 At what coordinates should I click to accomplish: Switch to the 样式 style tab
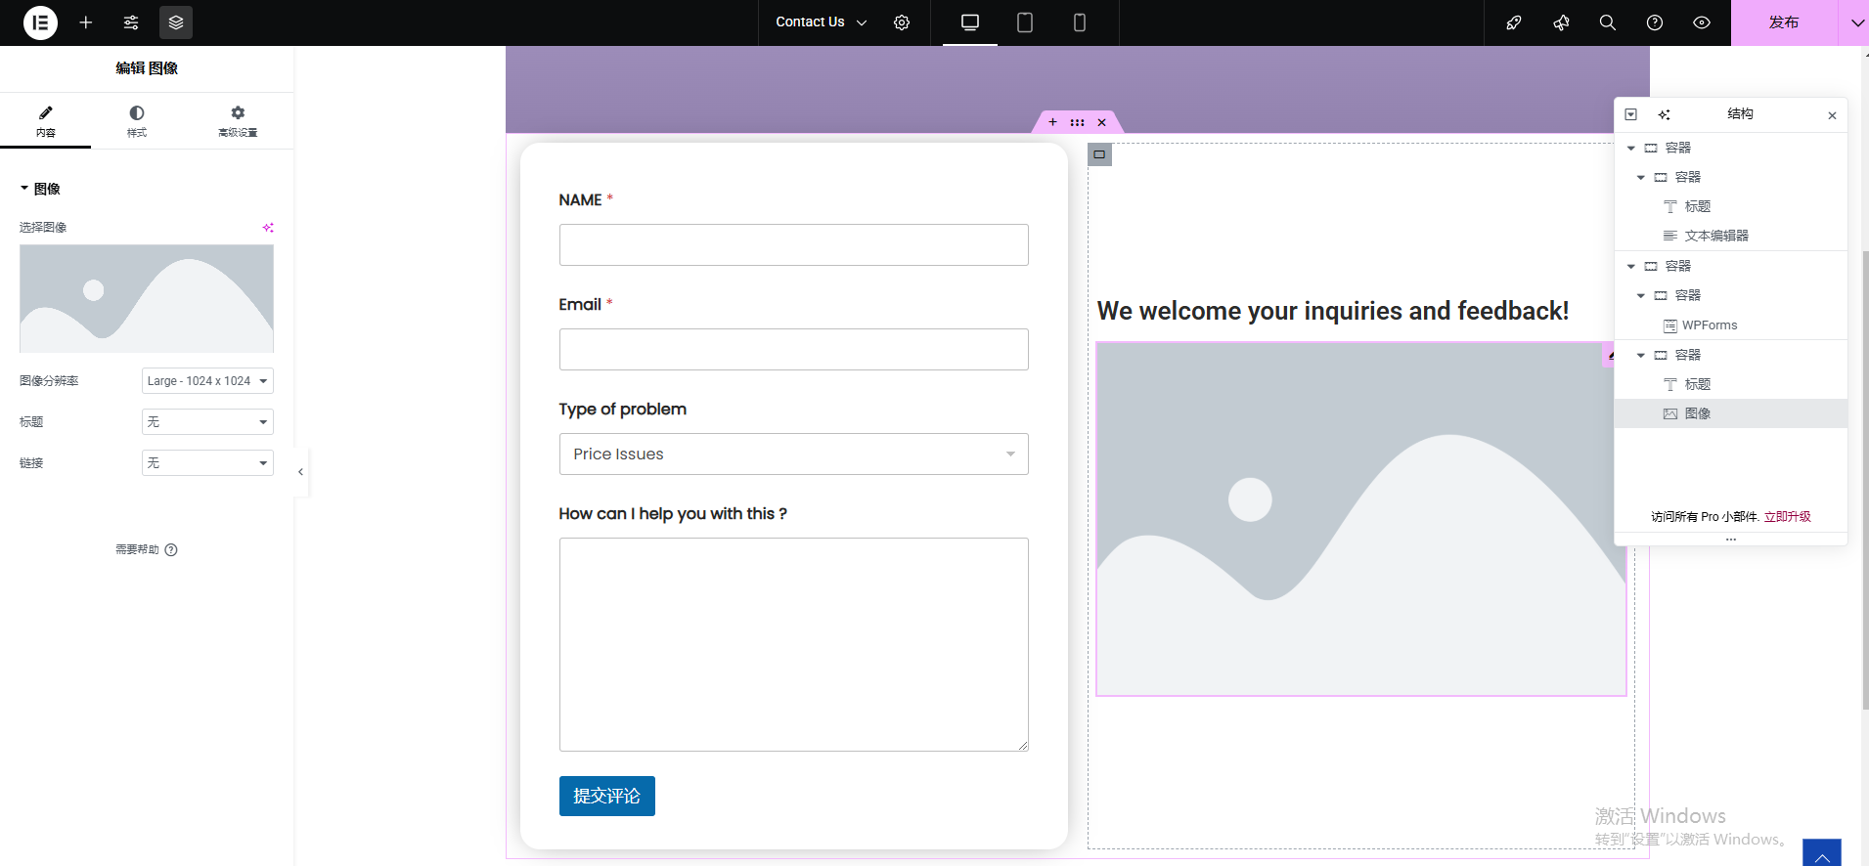[137, 121]
